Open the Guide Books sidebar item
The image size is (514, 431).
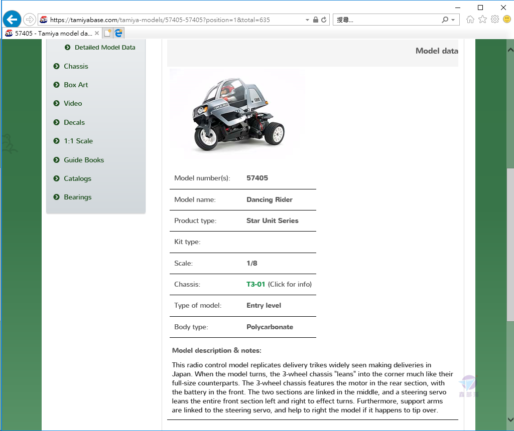84,160
